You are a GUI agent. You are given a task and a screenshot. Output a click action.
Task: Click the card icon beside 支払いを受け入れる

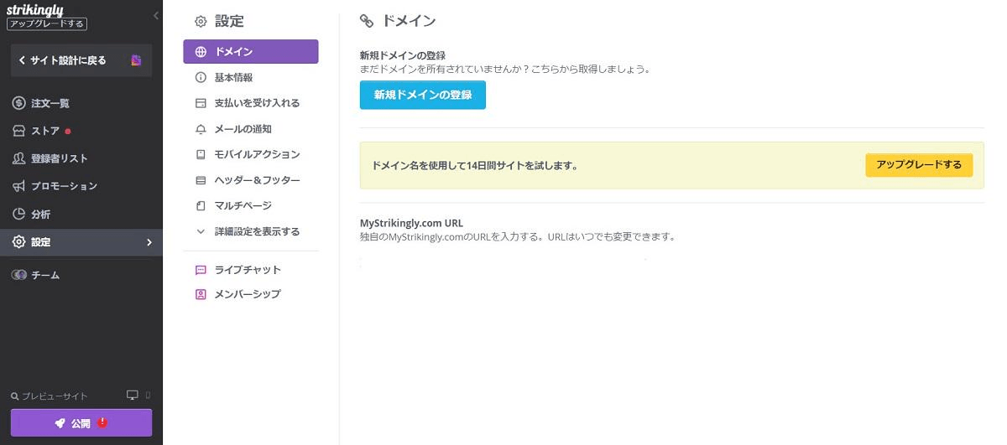201,103
